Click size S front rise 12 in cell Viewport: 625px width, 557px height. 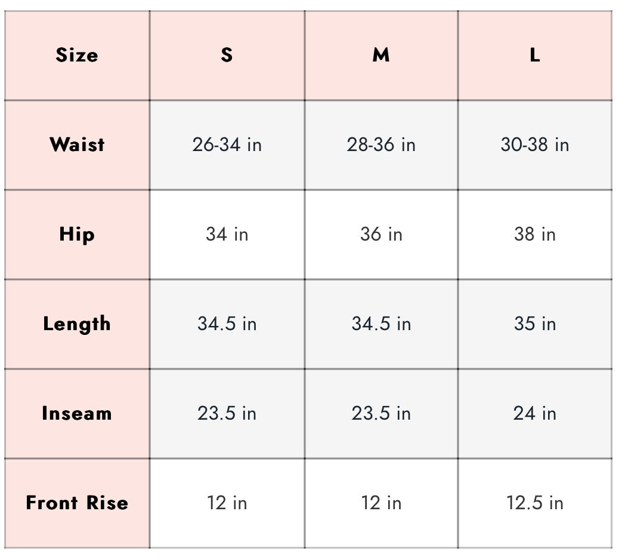click(227, 503)
